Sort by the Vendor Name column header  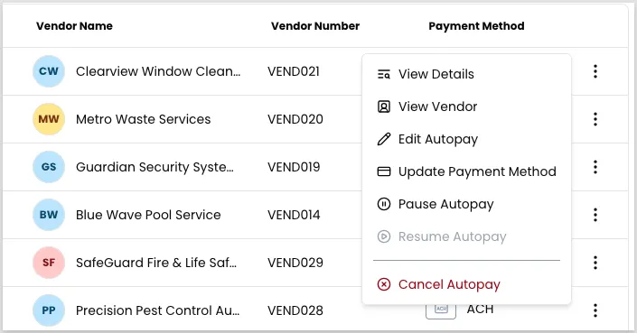[74, 26]
